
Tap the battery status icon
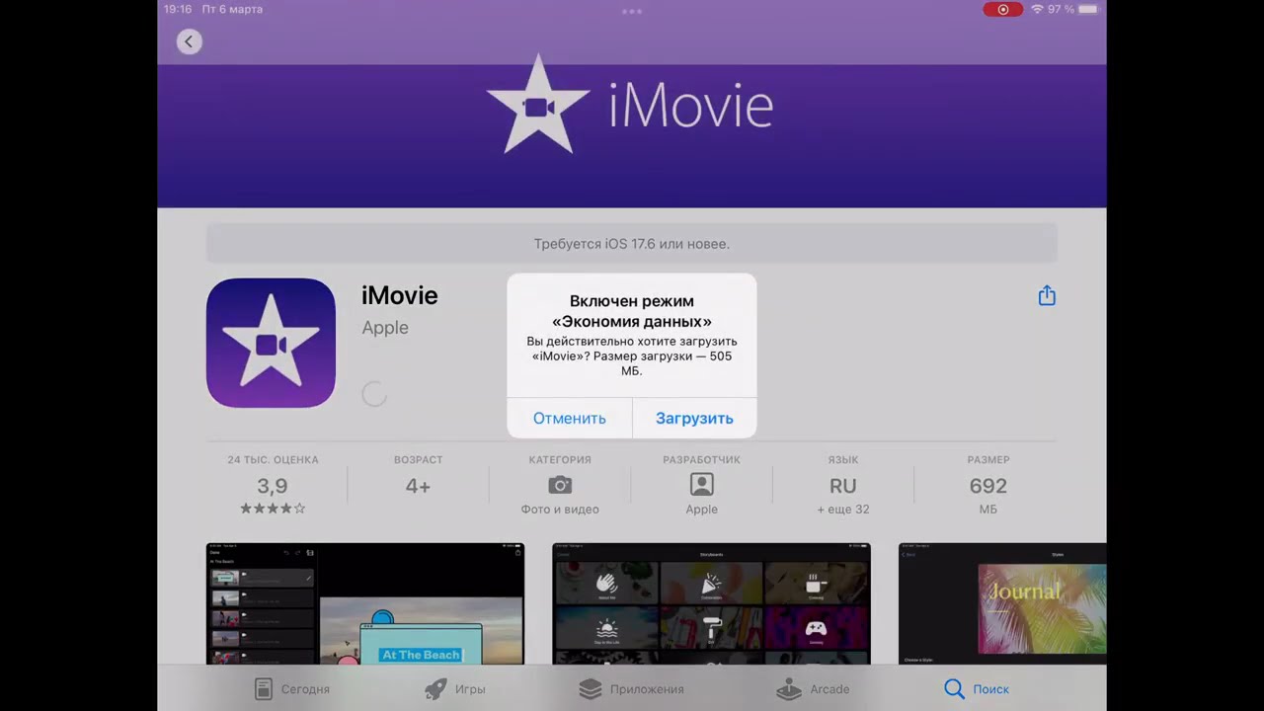pos(1087,9)
